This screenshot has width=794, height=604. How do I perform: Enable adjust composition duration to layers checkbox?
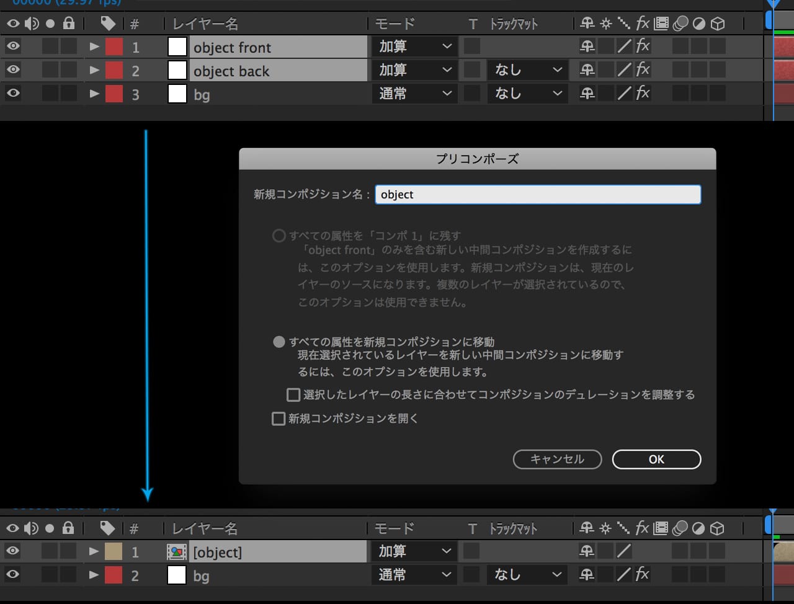click(293, 395)
